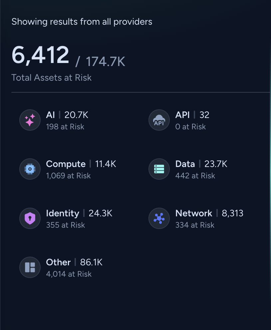The width and height of the screenshot is (271, 330).
Task: Open the Compute category details
Action: tap(66, 164)
